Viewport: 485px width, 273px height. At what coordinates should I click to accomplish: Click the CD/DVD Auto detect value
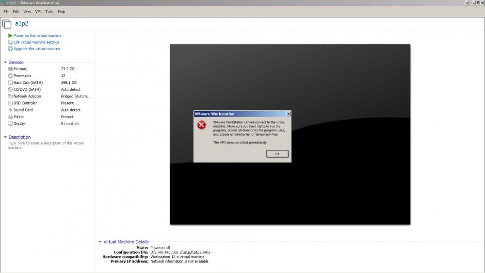[x=70, y=89]
